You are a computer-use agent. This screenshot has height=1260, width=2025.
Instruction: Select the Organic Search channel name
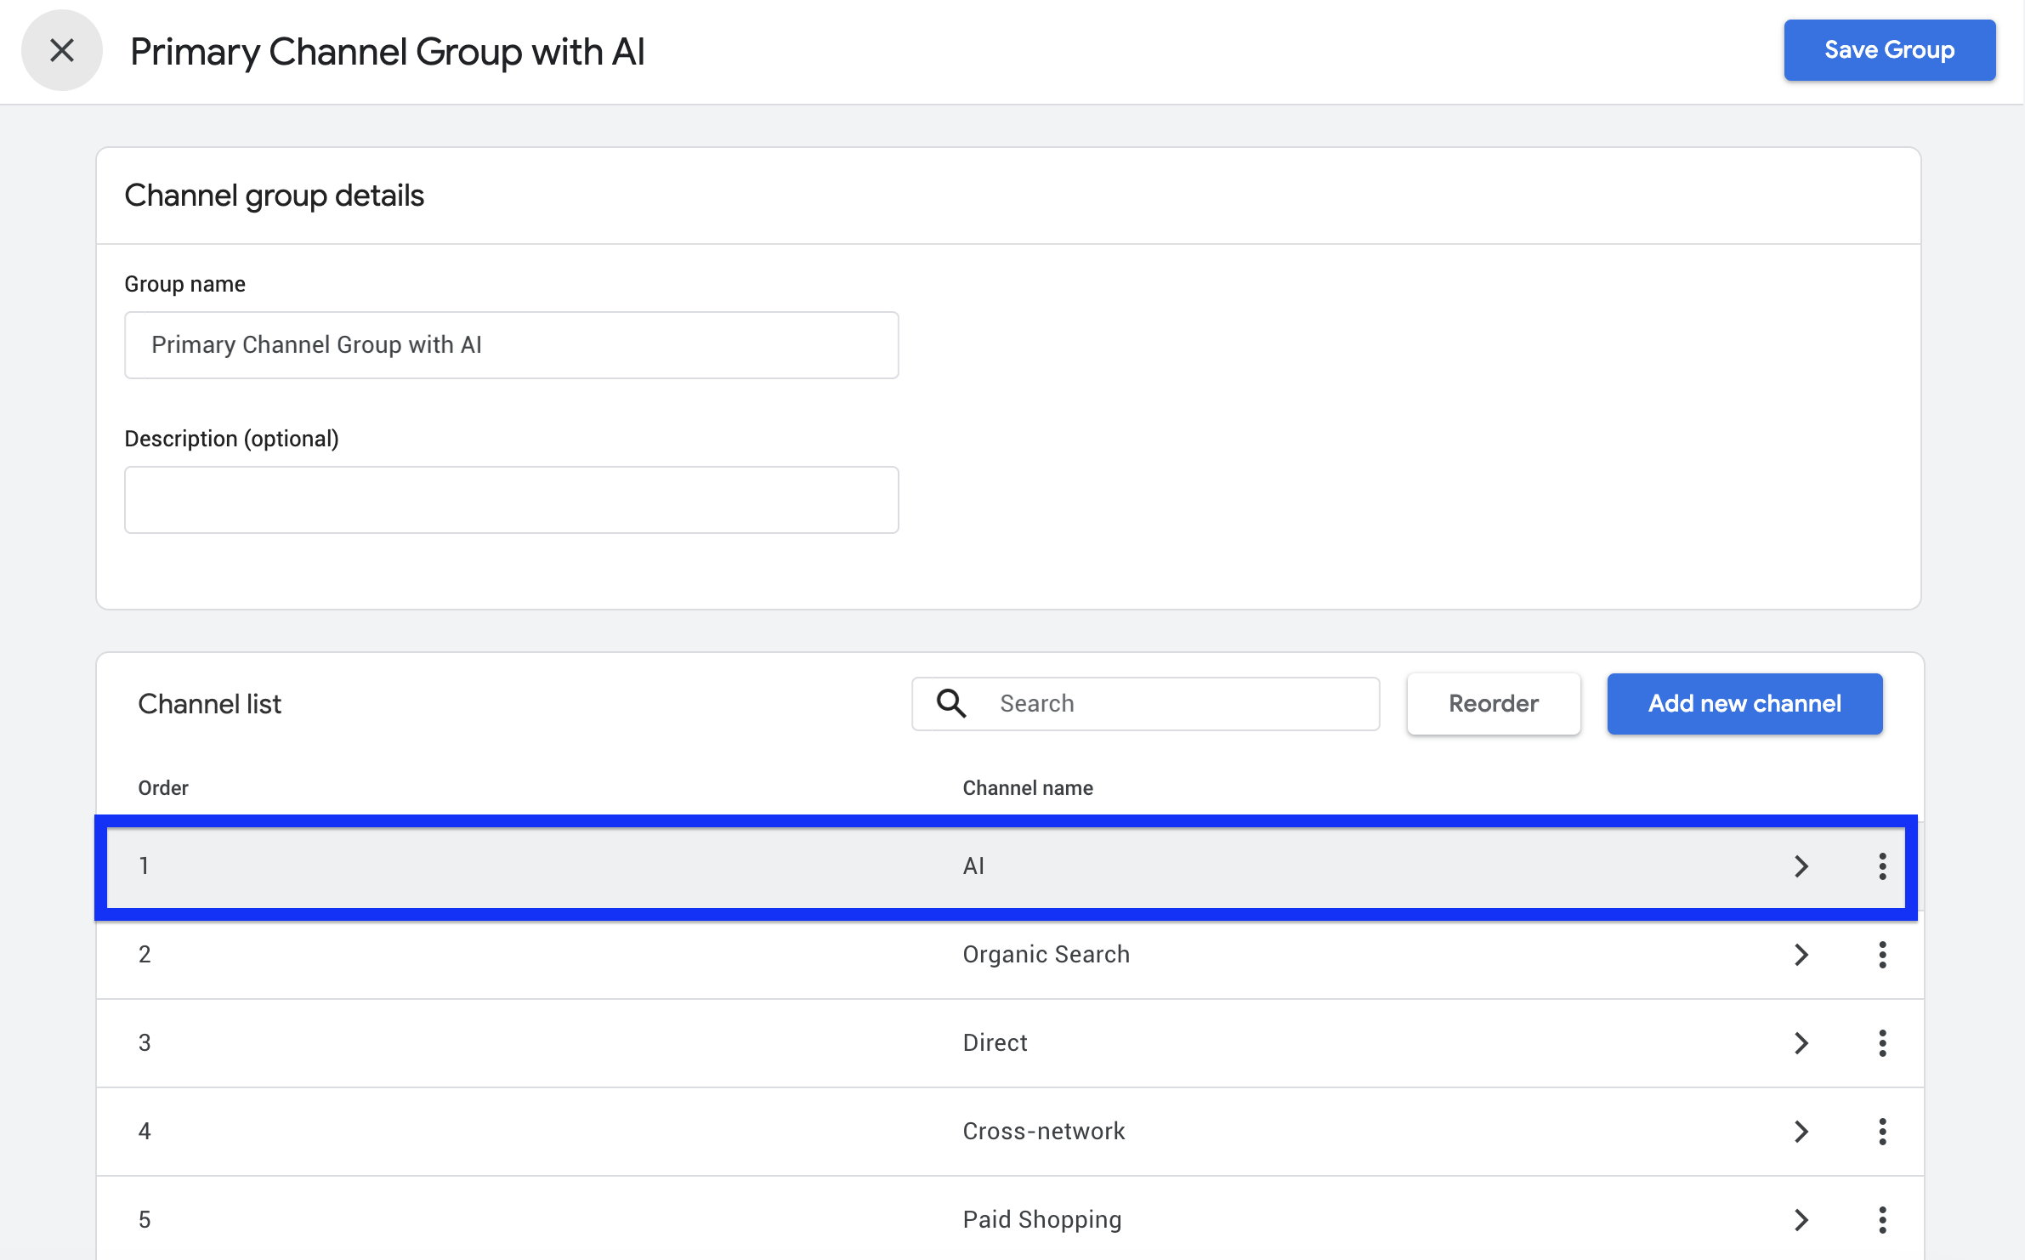pyautogui.click(x=1046, y=954)
